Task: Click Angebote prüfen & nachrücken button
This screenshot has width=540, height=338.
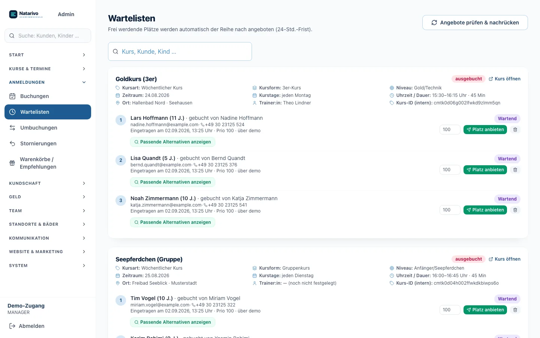Action: (x=475, y=23)
